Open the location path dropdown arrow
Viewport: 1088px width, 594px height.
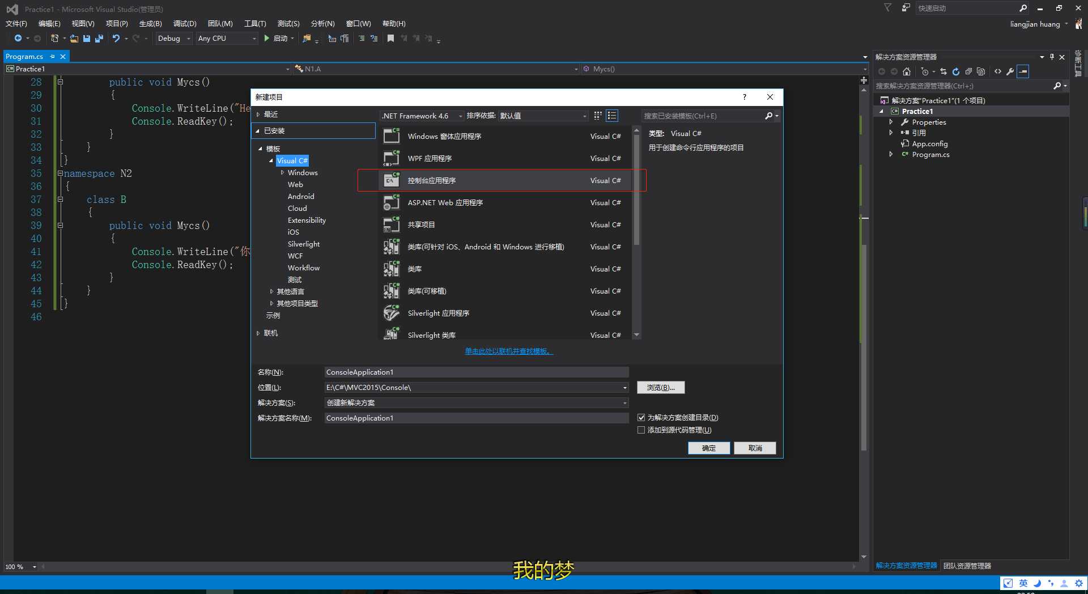(x=625, y=388)
